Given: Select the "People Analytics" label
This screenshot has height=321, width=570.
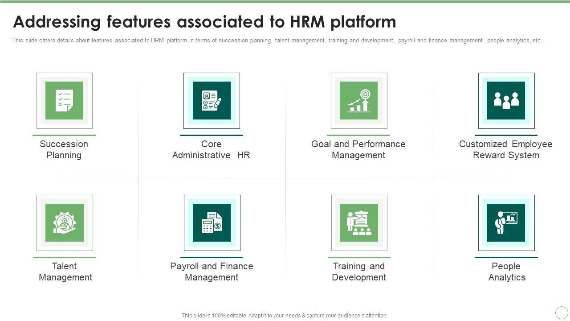Looking at the screenshot, I should tap(507, 272).
